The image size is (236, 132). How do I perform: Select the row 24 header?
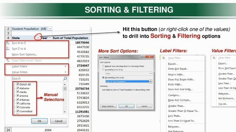tap(8, 130)
